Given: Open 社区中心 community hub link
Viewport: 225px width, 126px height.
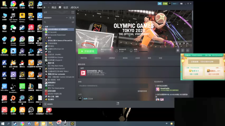Looking at the screenshot, I should click(98, 58).
